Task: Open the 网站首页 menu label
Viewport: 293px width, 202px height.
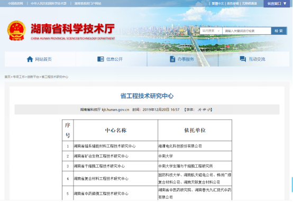Action: pos(43,59)
